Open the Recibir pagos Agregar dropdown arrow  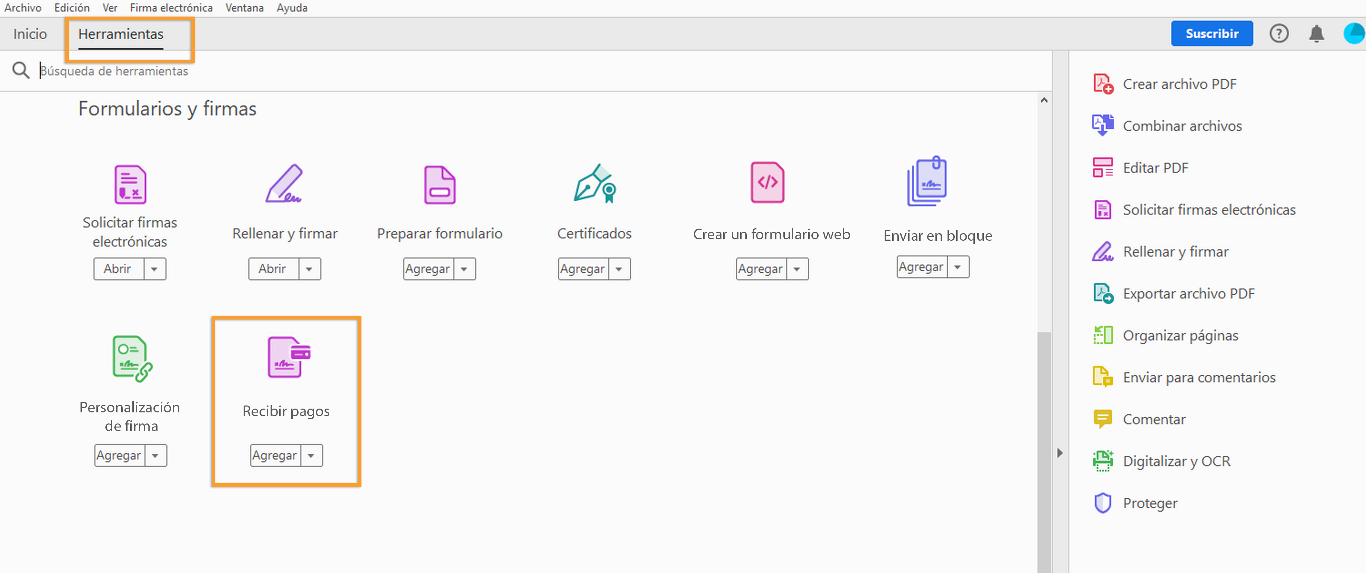[x=311, y=456]
